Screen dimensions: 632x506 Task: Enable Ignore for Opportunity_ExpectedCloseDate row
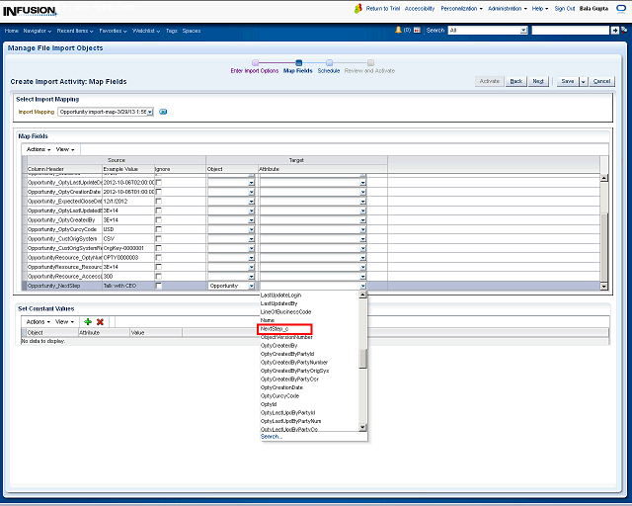pos(159,201)
